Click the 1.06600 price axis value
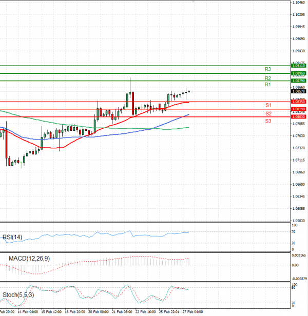Image resolution: width=308 pixels, height=316 pixels. point(299,184)
